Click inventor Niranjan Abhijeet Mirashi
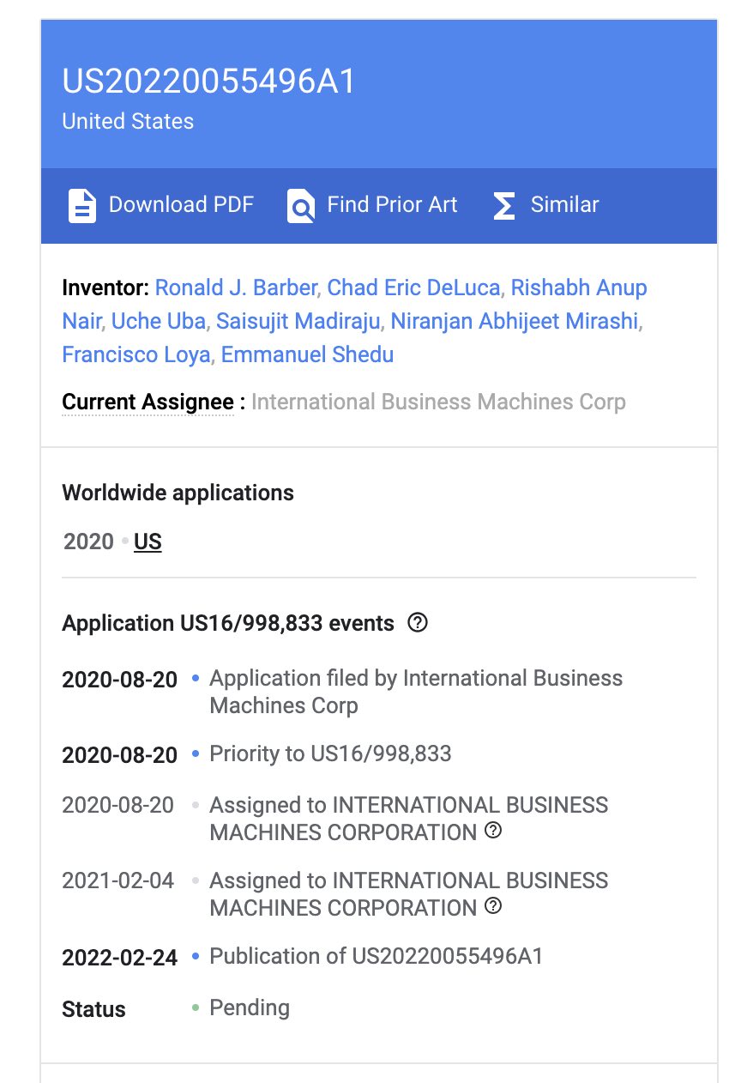This screenshot has width=753, height=1083. coord(515,321)
